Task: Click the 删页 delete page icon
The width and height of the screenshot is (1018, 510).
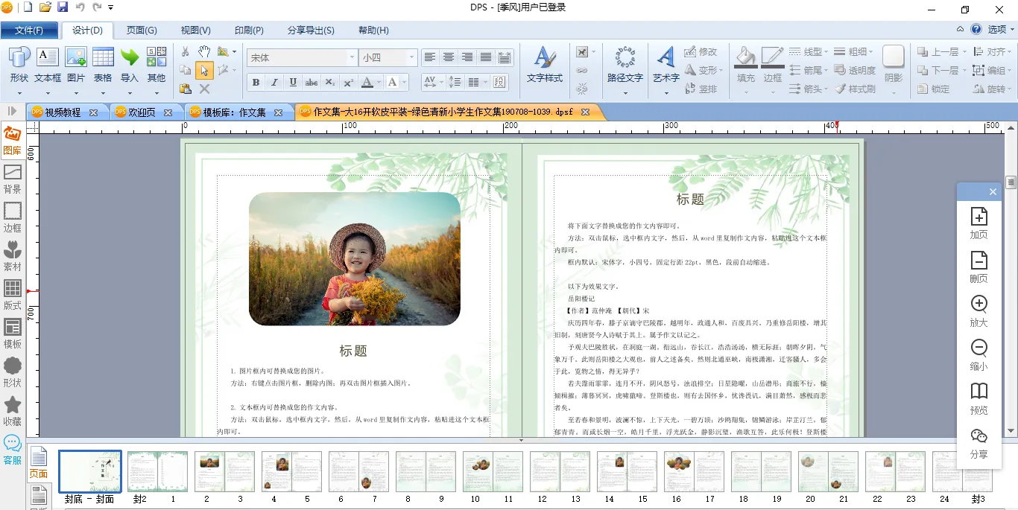Action: point(979,266)
